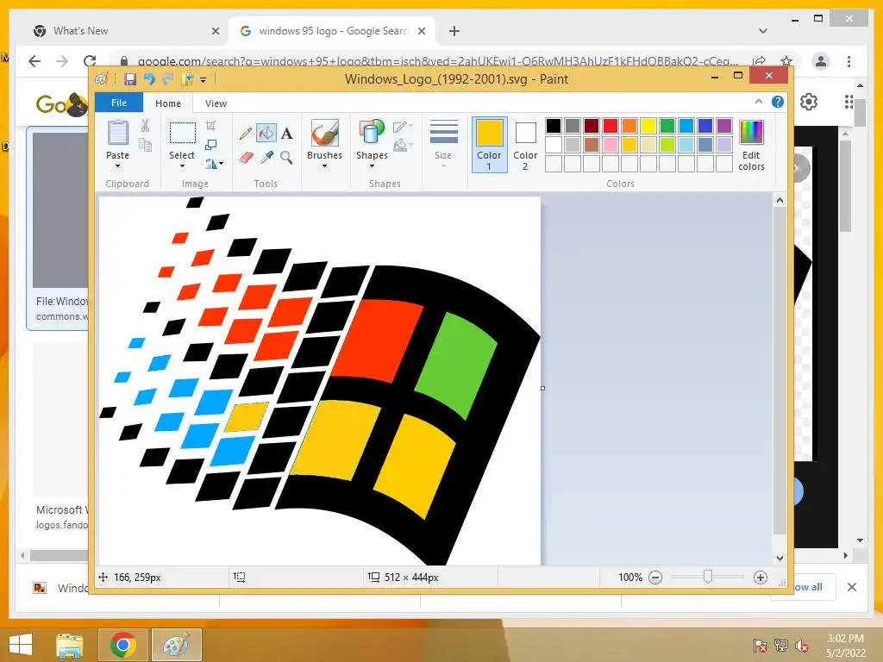Select the Eraser tool
Screen dimensions: 883x662
tap(246, 158)
